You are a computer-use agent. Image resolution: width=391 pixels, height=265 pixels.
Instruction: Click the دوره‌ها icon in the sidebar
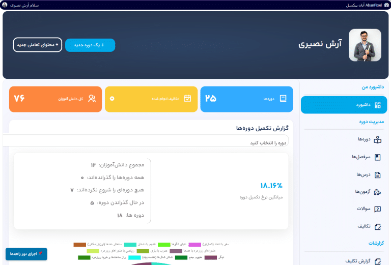[x=377, y=139]
